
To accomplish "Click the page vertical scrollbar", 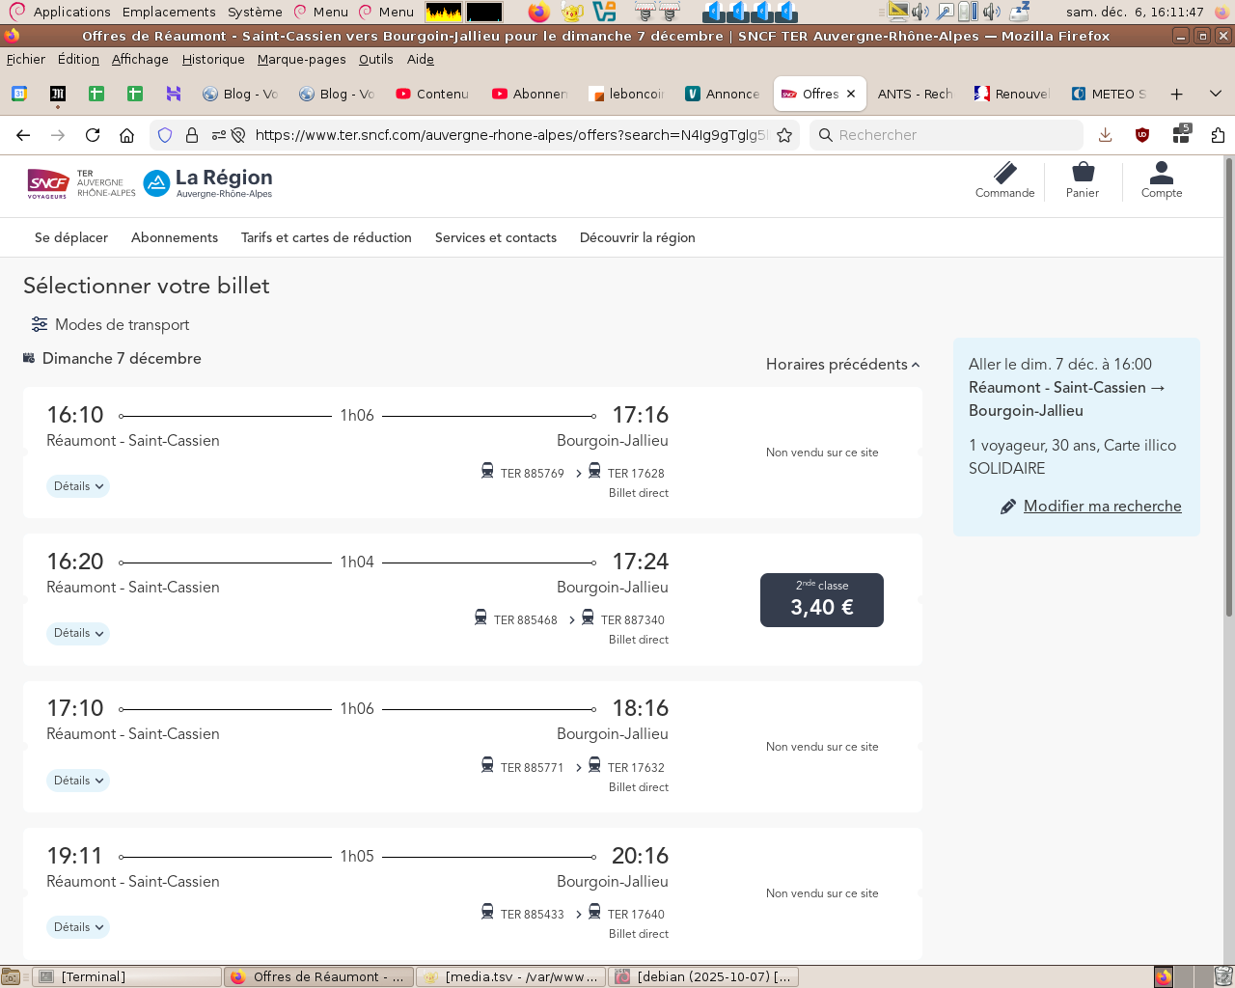I will [1228, 386].
